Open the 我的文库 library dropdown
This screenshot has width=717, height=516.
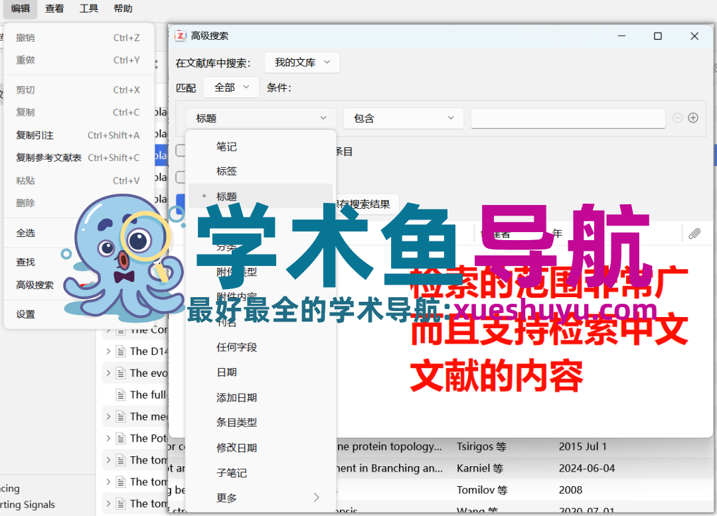click(302, 62)
